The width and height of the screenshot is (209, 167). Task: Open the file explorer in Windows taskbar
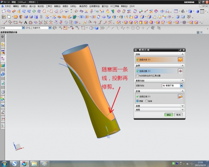click(34, 164)
